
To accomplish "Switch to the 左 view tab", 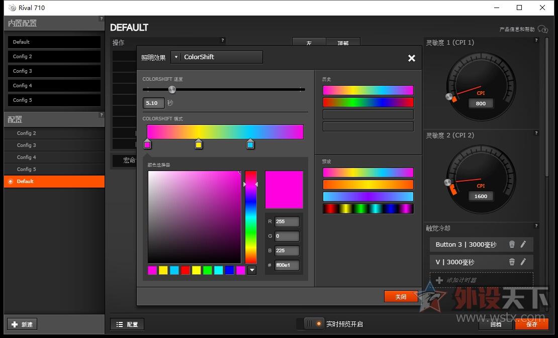I will click(x=309, y=42).
